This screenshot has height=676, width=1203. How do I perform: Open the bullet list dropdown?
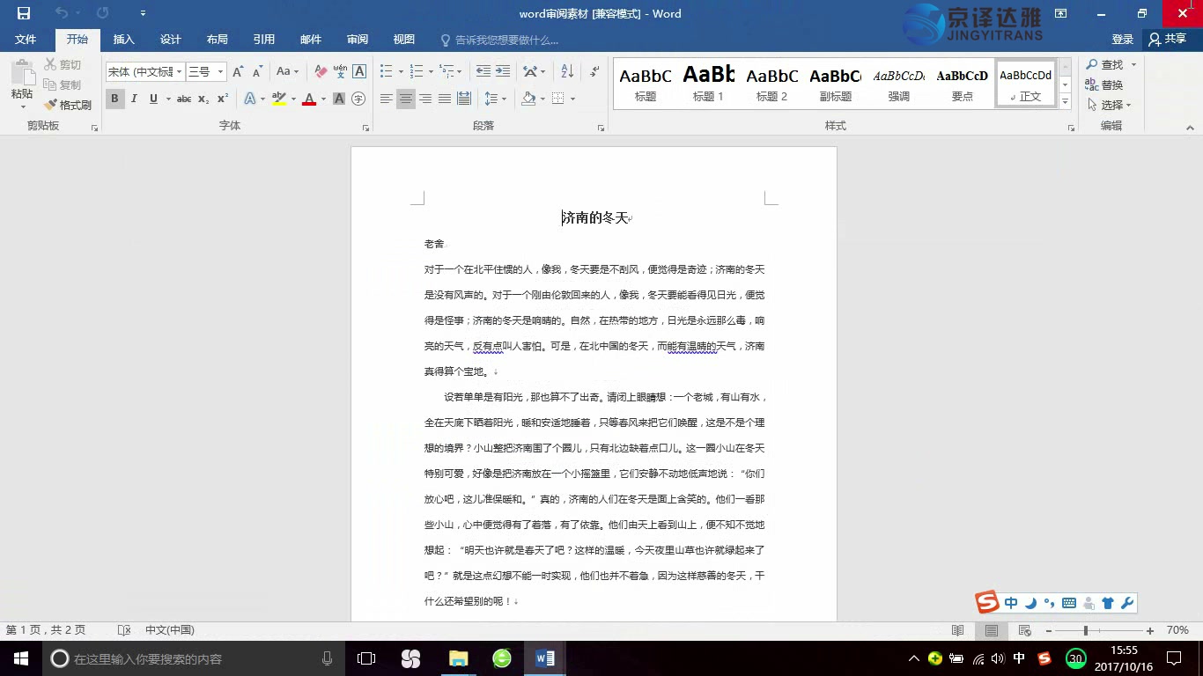[401, 72]
